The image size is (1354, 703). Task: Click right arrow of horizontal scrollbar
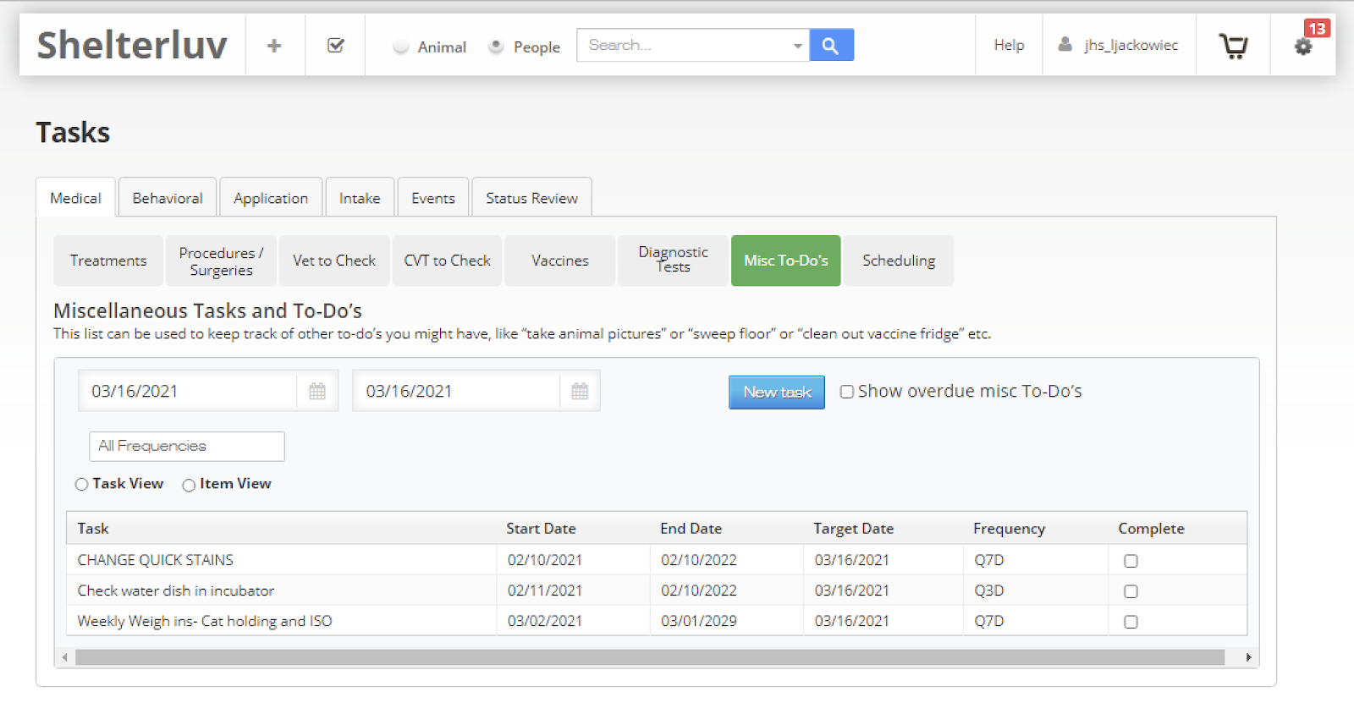pyautogui.click(x=1248, y=657)
